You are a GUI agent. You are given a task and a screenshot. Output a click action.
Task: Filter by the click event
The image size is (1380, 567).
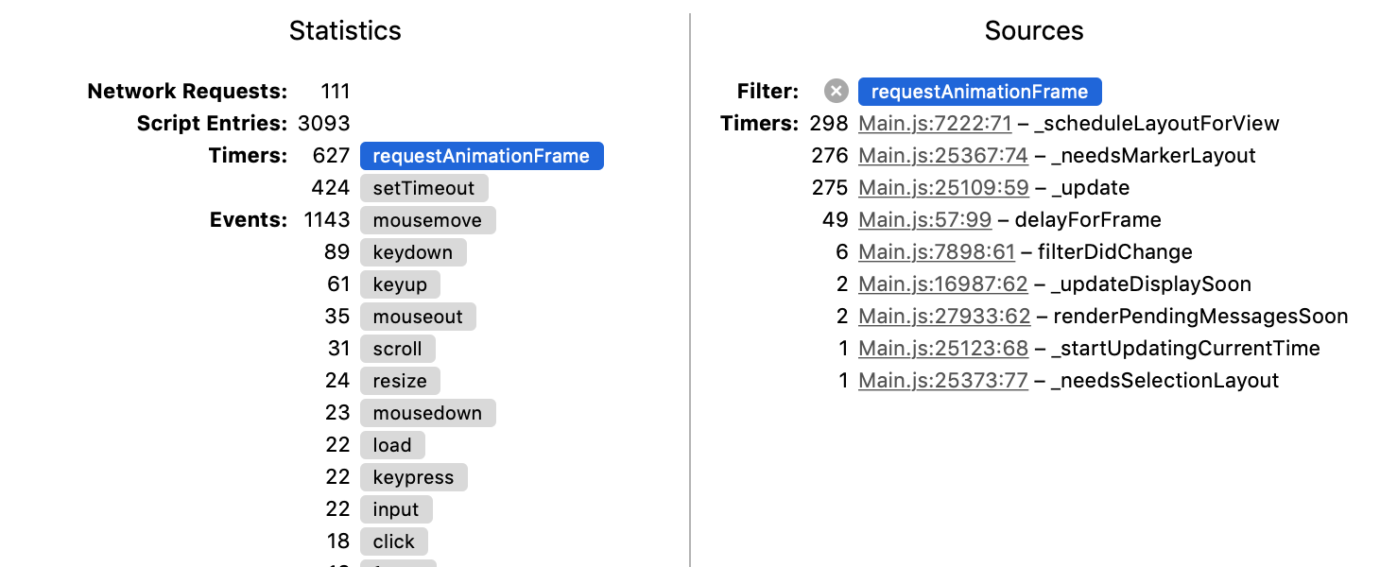point(394,541)
